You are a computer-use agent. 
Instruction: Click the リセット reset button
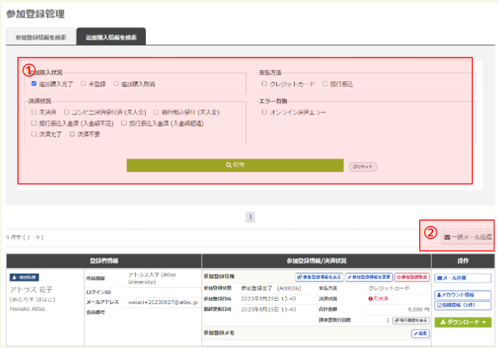[363, 166]
